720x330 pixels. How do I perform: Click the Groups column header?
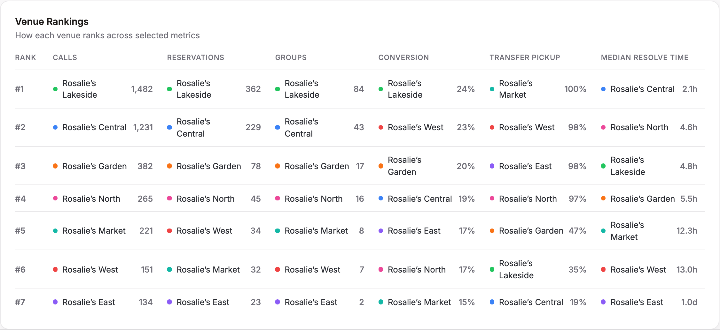tap(291, 57)
